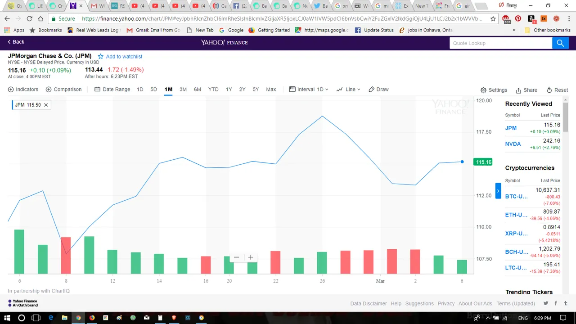Open BTC-U... cryptocurrency quote
The image size is (576, 324).
click(x=516, y=197)
